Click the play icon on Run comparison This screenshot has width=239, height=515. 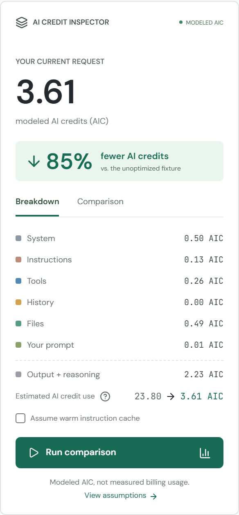(34, 453)
